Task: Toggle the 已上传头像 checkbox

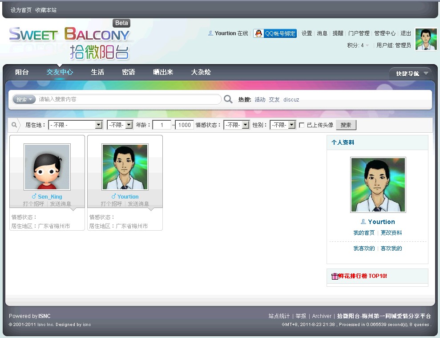Action: tap(302, 125)
